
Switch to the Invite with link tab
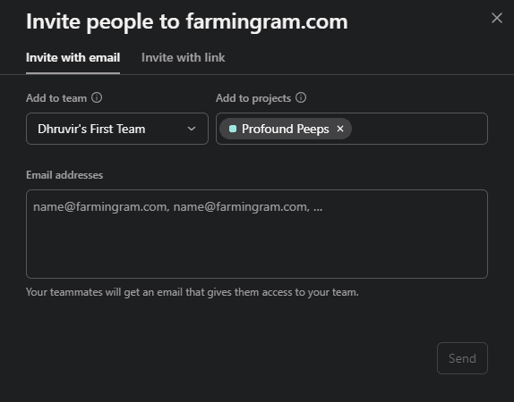tap(183, 57)
